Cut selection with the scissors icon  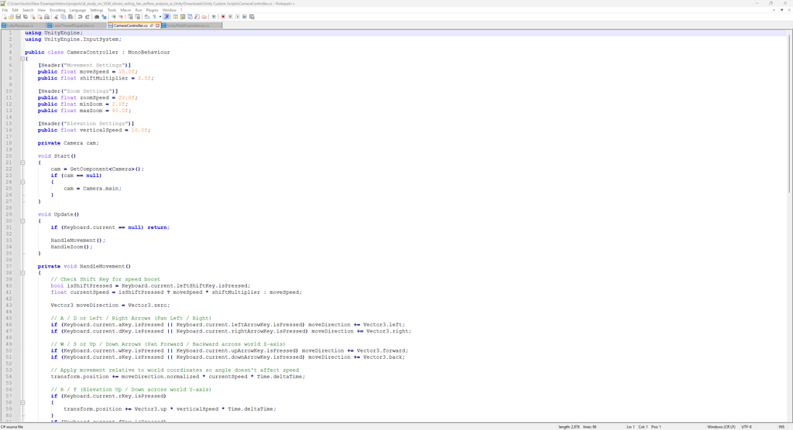coord(56,17)
